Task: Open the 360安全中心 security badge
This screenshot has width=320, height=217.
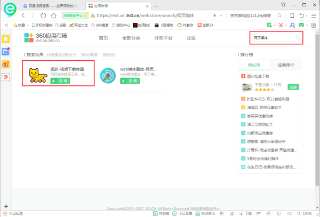Action: coord(75,15)
